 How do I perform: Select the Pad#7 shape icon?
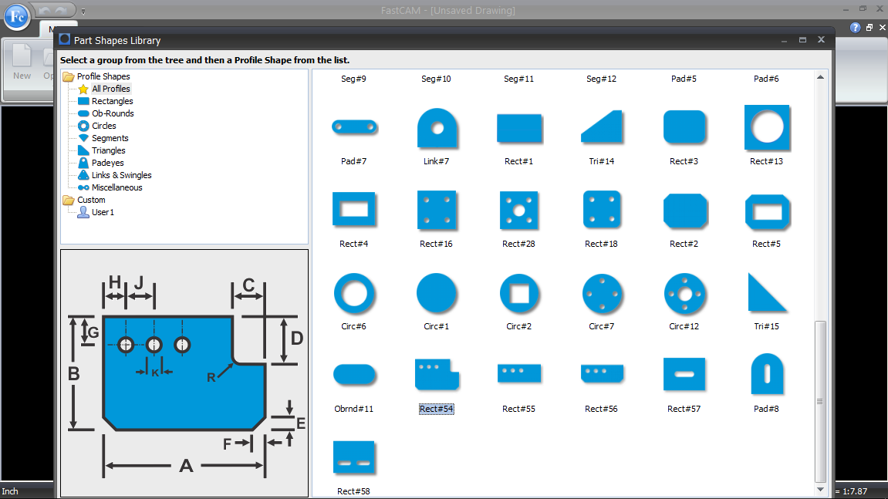[x=355, y=127]
